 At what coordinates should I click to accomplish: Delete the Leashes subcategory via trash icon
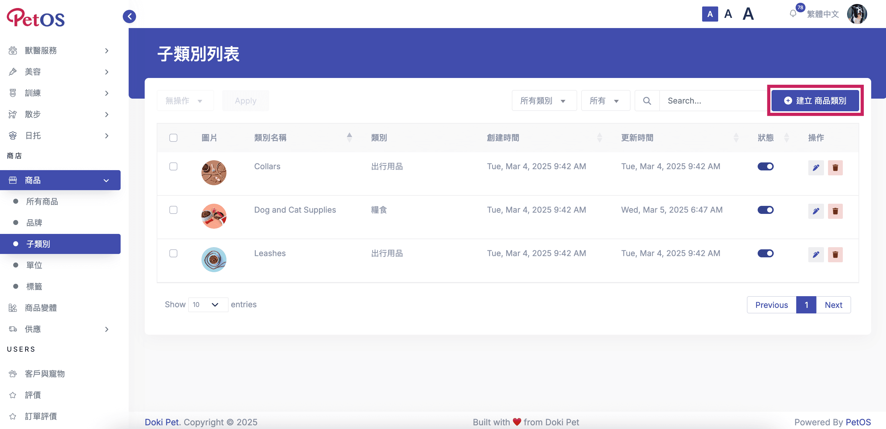point(835,255)
